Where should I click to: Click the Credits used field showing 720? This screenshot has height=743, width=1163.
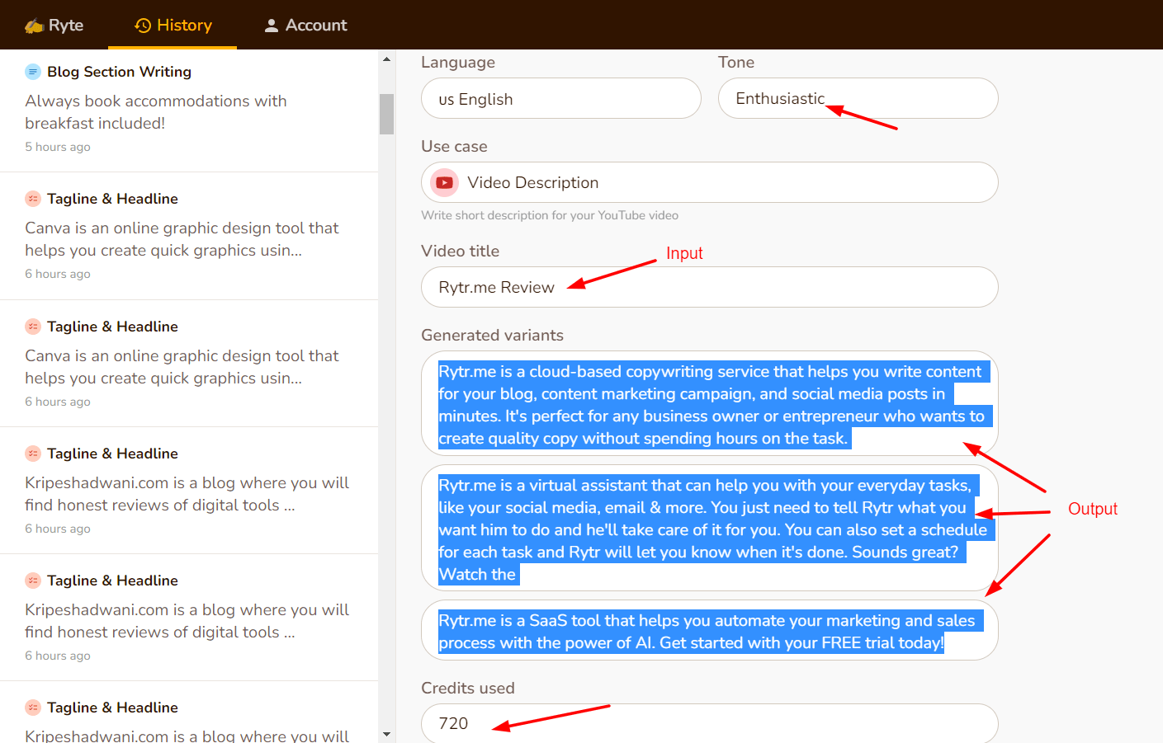pyautogui.click(x=709, y=723)
